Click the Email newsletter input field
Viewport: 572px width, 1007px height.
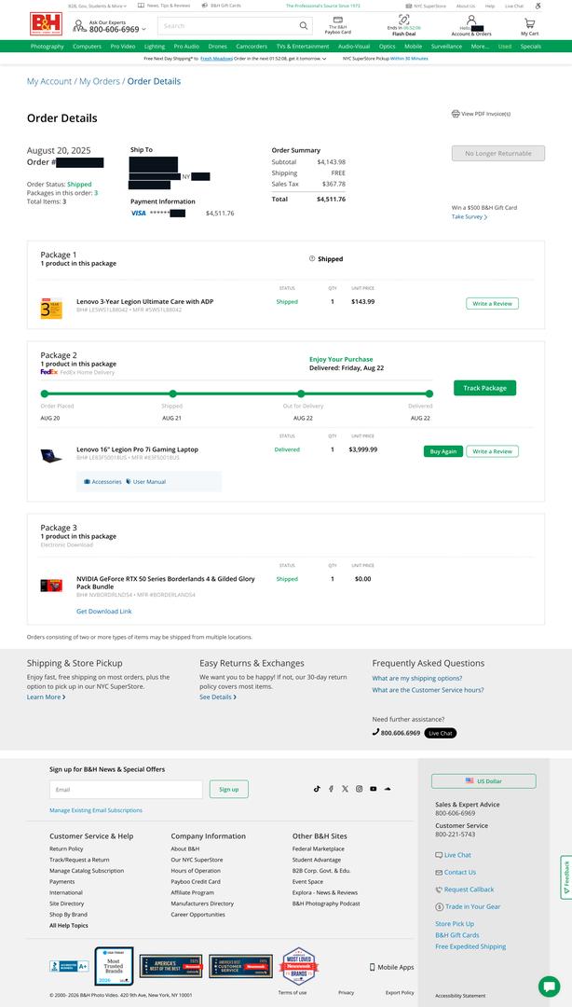tap(126, 790)
